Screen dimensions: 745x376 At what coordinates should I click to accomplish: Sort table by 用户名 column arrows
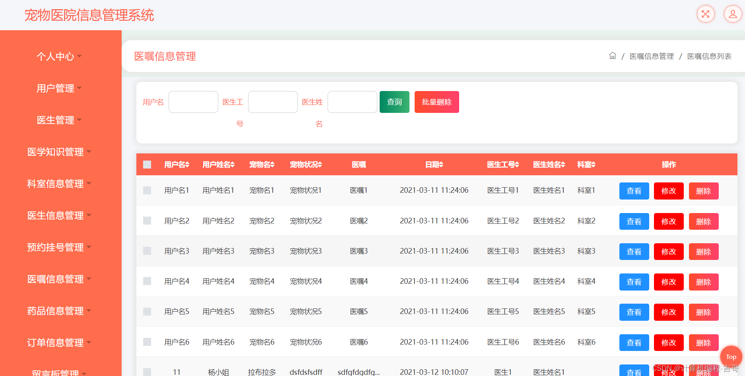click(187, 165)
